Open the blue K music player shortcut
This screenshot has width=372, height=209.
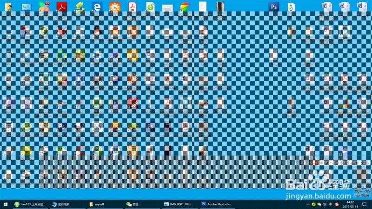pyautogui.click(x=79, y=79)
